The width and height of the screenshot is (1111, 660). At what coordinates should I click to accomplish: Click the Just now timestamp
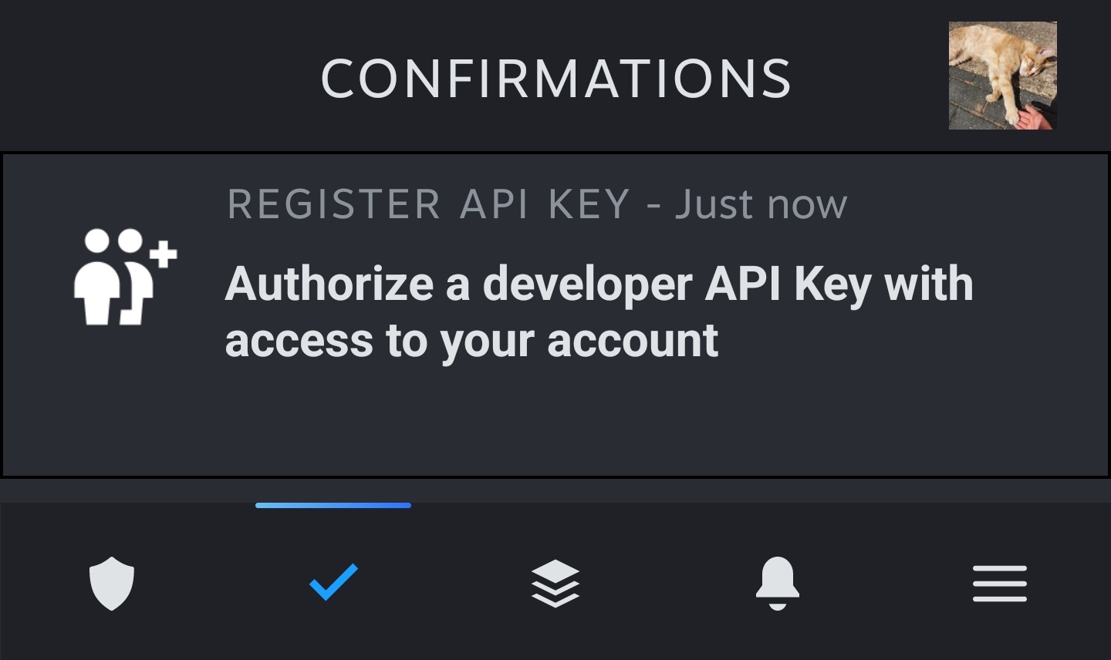pyautogui.click(x=761, y=205)
